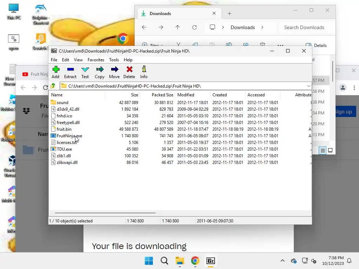The image size is (359, 269).
Task: Reload the page in Chrome
Action: pos(46,87)
